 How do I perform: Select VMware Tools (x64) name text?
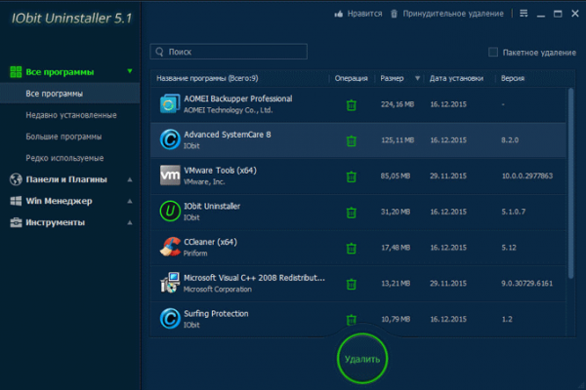(x=220, y=171)
